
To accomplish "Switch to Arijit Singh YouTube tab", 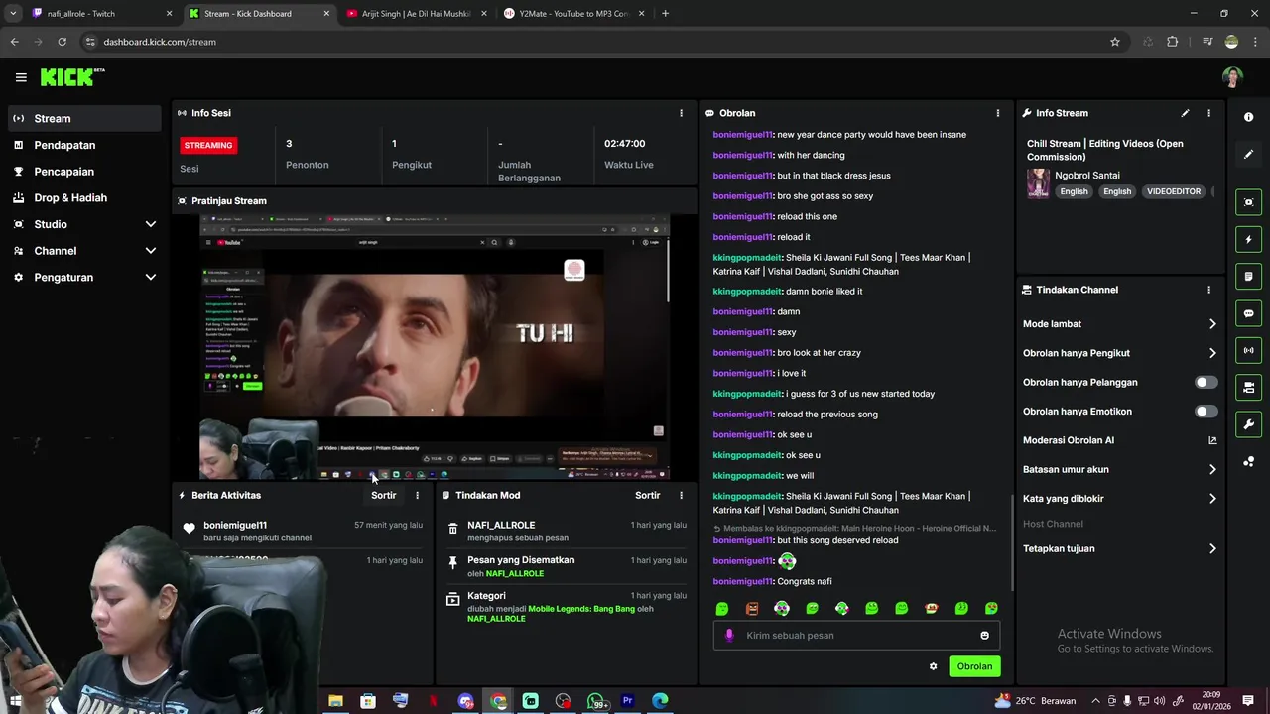I will [417, 14].
